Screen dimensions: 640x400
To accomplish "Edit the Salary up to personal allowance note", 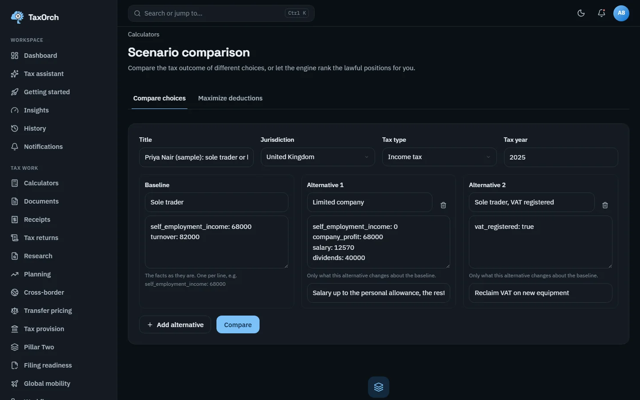I will tap(379, 293).
